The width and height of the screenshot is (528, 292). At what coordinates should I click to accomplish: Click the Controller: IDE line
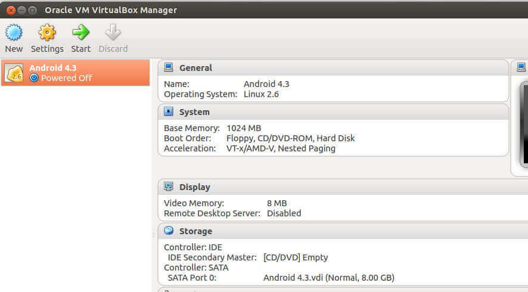tap(193, 247)
